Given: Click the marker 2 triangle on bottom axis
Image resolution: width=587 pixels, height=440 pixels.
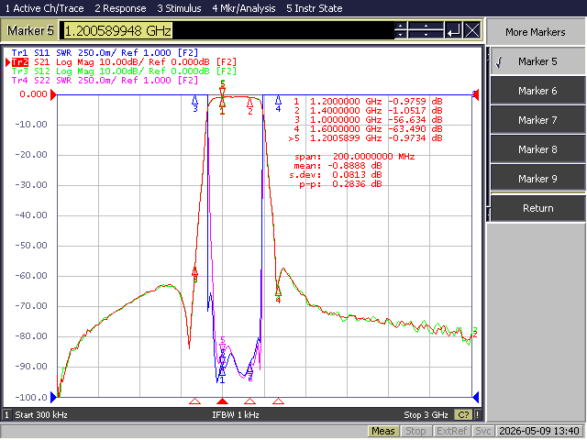Looking at the screenshot, I should [249, 401].
